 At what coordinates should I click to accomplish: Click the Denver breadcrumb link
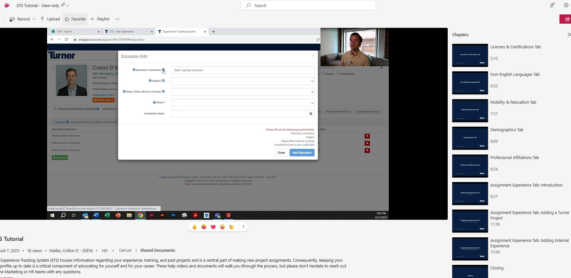click(125, 250)
